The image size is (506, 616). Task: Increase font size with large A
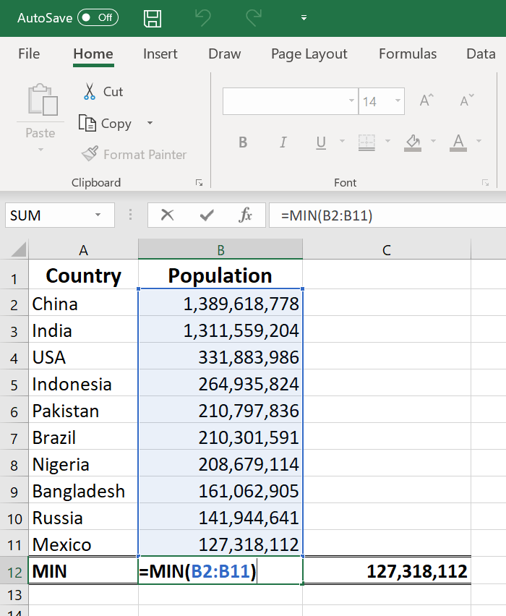coord(426,100)
